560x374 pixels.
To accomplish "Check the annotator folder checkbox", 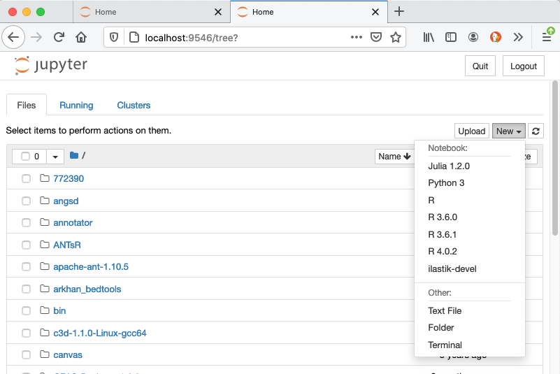I will [26, 222].
